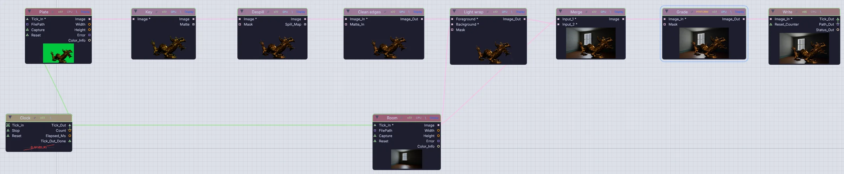The width and height of the screenshot is (844, 174).
Task: Select the Plate green-screen preview thumbnail
Action: tap(58, 53)
